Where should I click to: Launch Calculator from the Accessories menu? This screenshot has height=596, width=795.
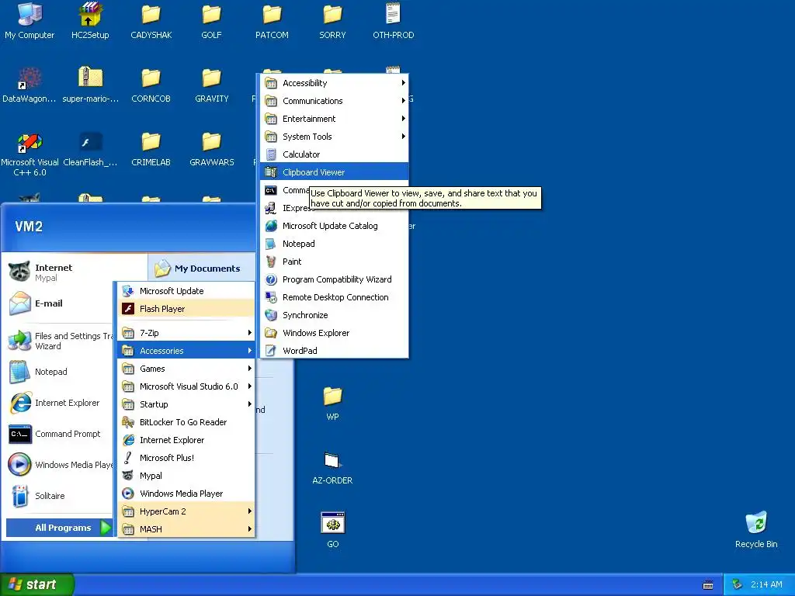334,154
